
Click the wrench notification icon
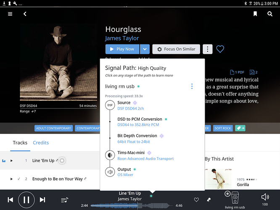point(15,3)
